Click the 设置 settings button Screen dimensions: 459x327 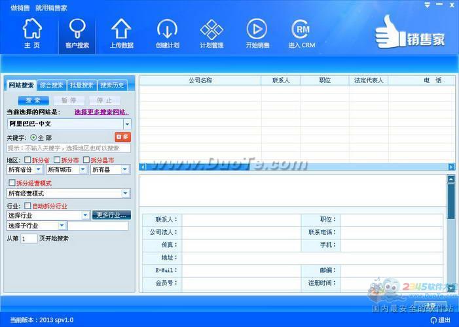pos(430,305)
